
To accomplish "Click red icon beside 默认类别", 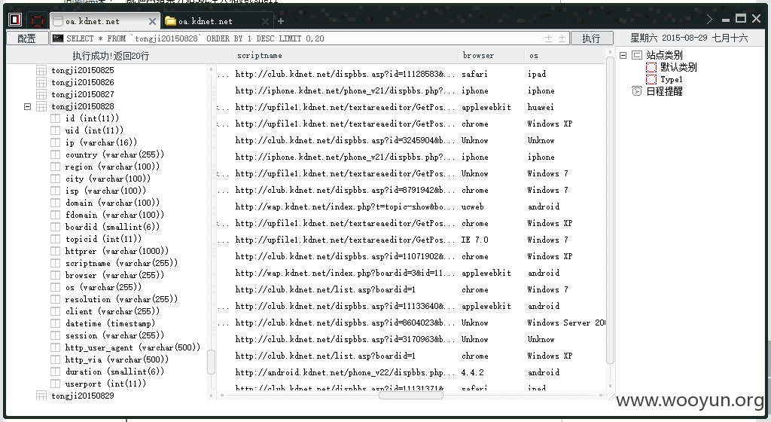I will 651,67.
